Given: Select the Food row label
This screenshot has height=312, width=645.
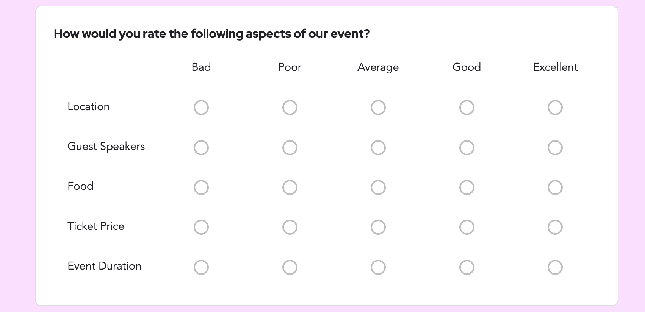Looking at the screenshot, I should pyautogui.click(x=80, y=186).
